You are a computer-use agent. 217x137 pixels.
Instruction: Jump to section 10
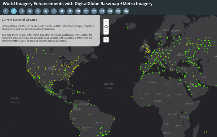pyautogui.click(x=78, y=11)
